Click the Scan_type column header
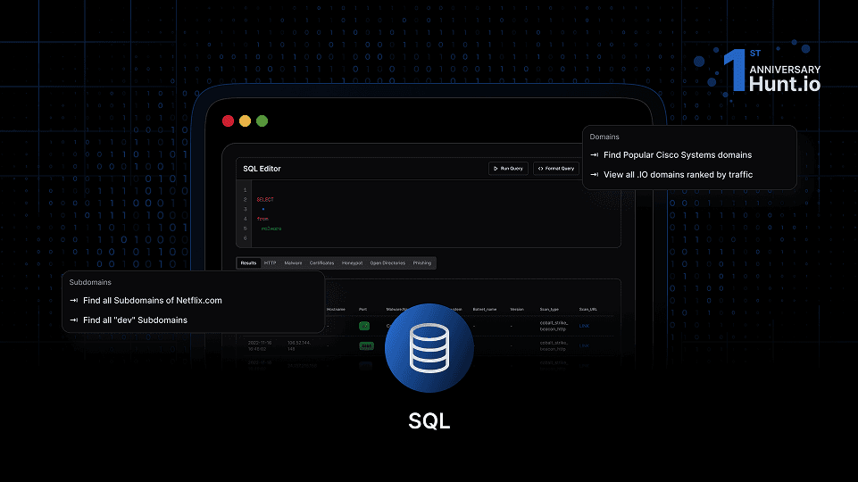This screenshot has height=482, width=858. pyautogui.click(x=549, y=309)
